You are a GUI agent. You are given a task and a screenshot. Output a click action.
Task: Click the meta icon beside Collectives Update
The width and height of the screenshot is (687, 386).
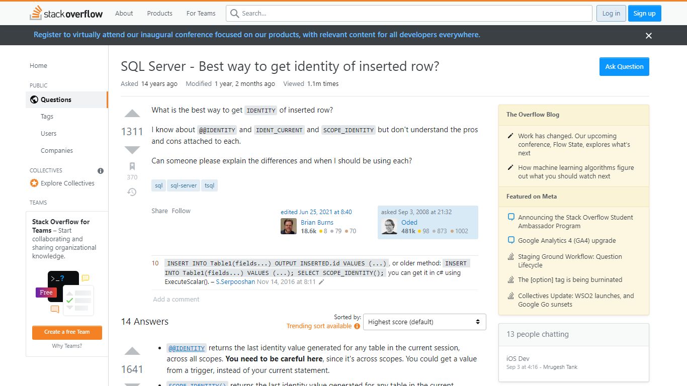[x=511, y=296]
